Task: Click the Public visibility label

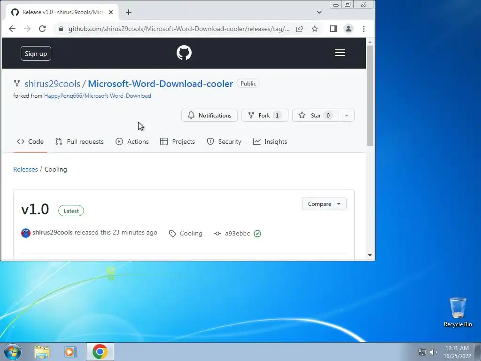Action: pyautogui.click(x=248, y=84)
